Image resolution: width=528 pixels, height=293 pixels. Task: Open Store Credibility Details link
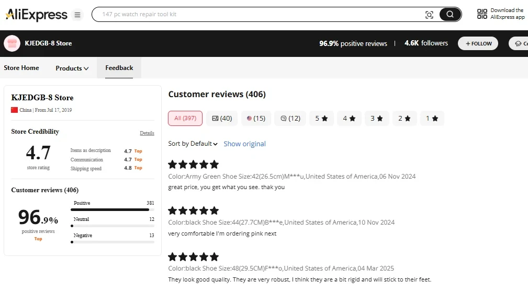click(147, 133)
